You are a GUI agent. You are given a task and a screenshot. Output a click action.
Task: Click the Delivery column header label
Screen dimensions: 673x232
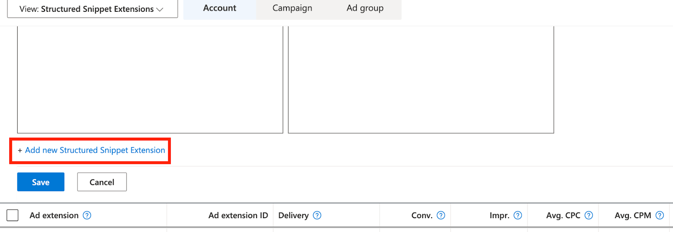point(293,216)
